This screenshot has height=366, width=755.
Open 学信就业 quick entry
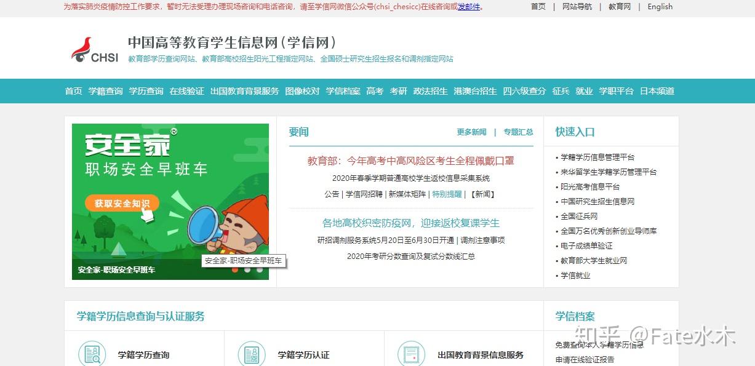tap(575, 276)
